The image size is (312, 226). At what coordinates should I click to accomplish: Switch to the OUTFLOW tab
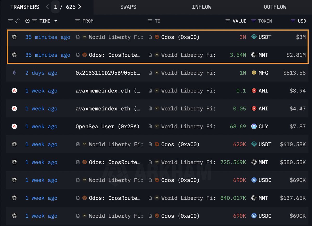(275, 7)
